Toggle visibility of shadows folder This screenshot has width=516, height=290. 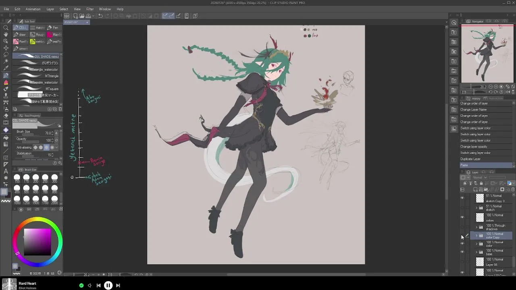[x=462, y=227]
